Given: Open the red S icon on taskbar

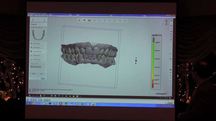Looking at the screenshot, I should [x=61, y=104].
